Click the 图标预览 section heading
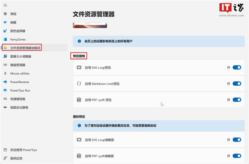This screenshot has width=249, height=164. 79,117
